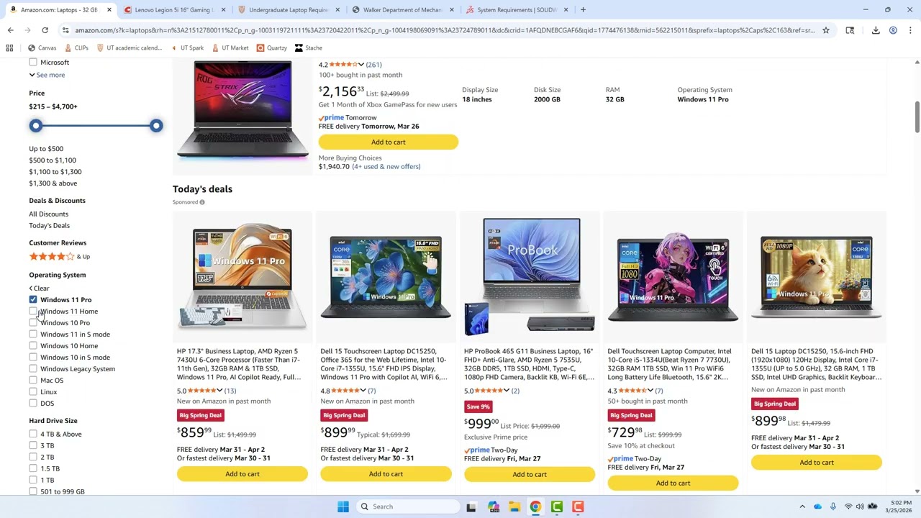Open File Explorer from the taskbar
921x518 pixels.
[x=514, y=506]
